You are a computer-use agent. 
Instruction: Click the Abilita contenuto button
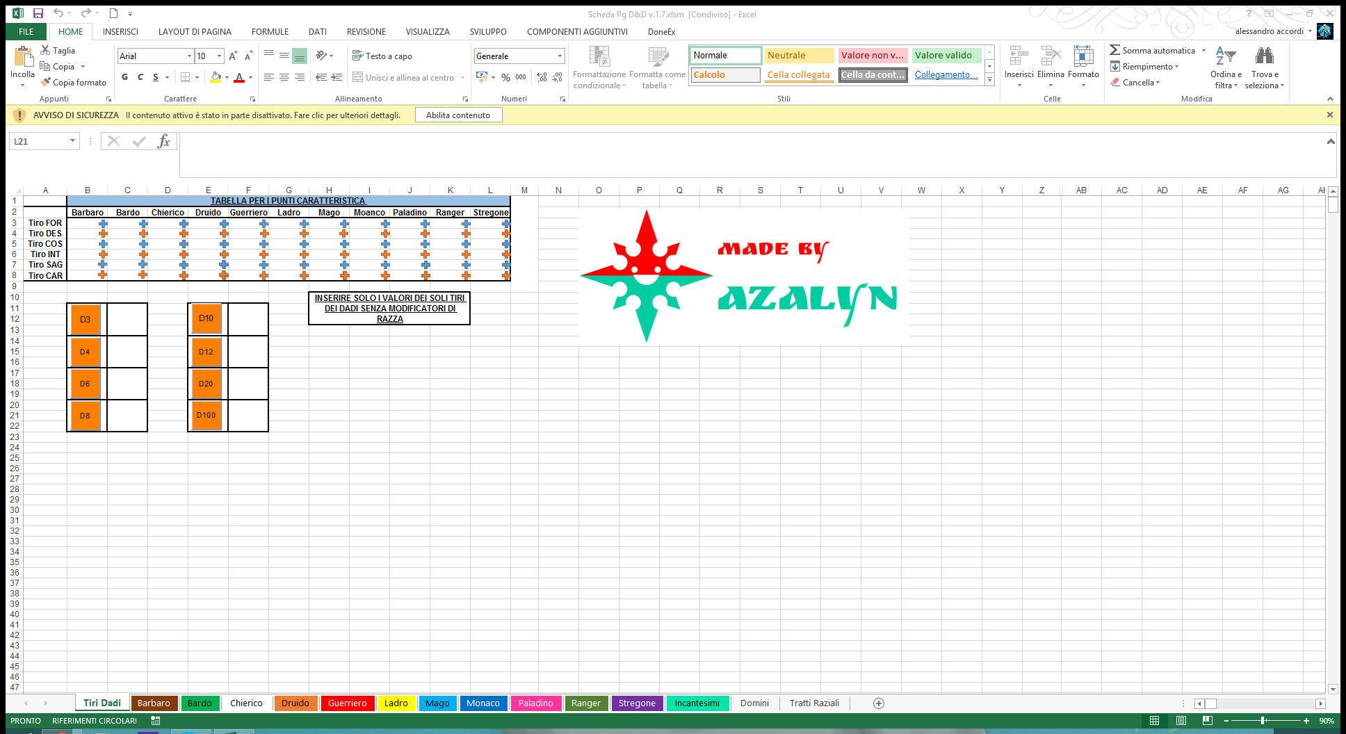458,115
